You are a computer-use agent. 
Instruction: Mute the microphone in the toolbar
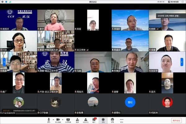49,119
